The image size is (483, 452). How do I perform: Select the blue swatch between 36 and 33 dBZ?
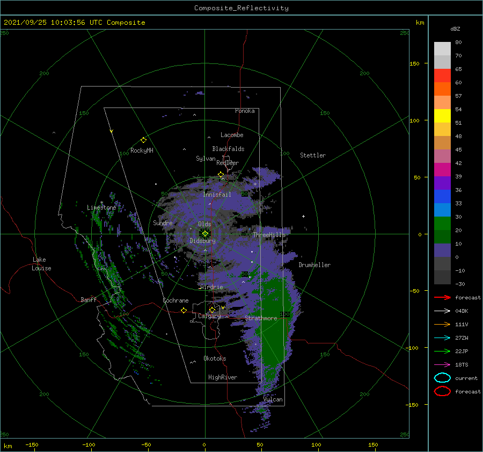442,196
